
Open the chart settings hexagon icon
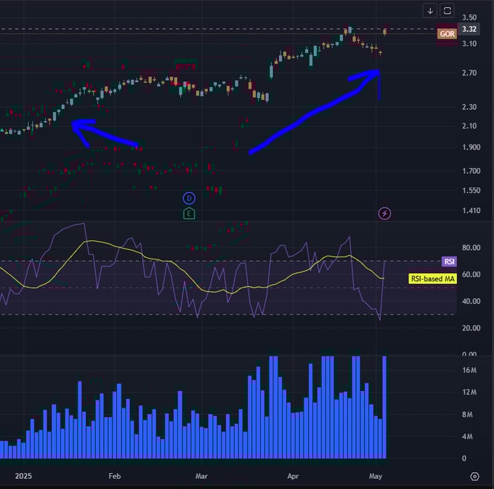point(474,476)
